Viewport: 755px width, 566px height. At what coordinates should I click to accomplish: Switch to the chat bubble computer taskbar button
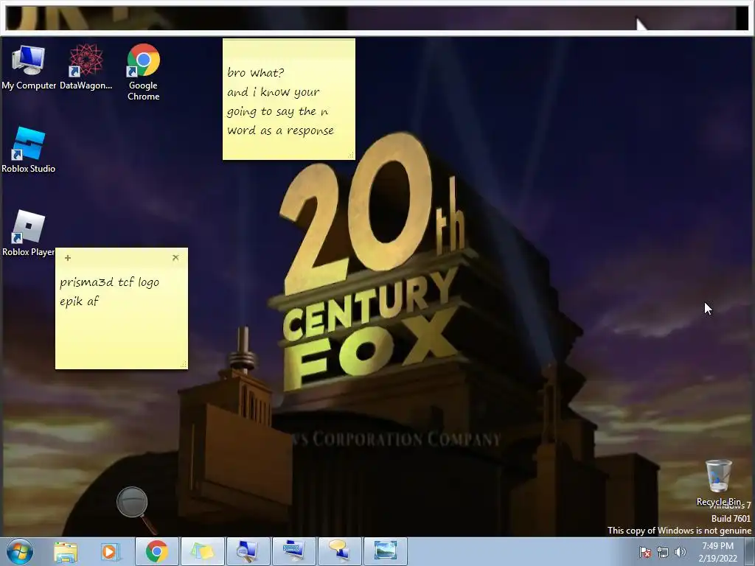point(339,551)
